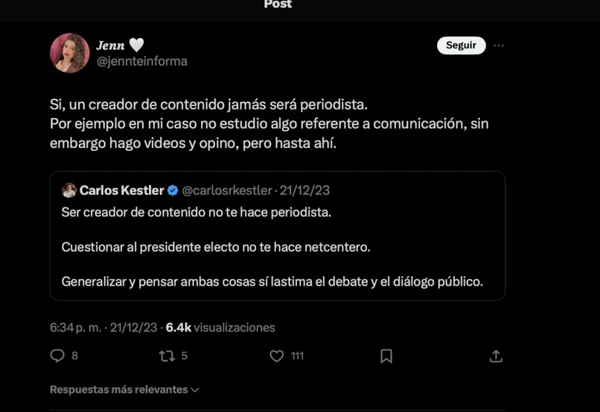The width and height of the screenshot is (600, 412).
Task: Click Carlos Kestler's small avatar
Action: 69,190
